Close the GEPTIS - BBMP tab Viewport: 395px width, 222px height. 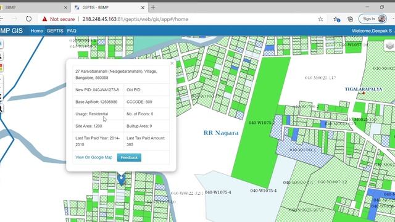coord(143,7)
